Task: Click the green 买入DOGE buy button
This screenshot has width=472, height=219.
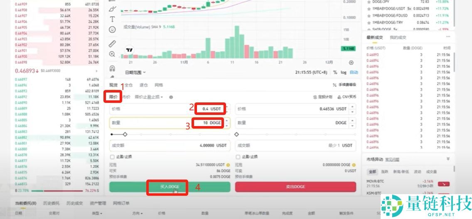Action: 170,187
